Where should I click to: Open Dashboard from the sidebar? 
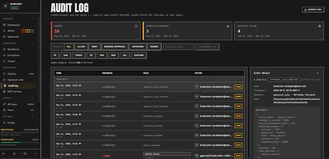click(14, 25)
